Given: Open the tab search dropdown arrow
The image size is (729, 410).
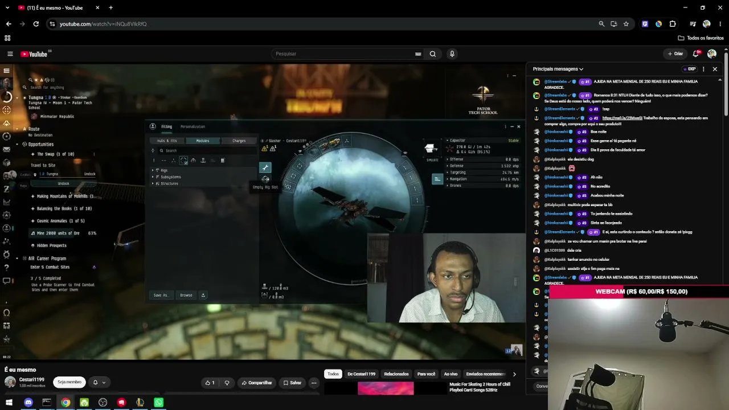Looking at the screenshot, I should point(7,8).
